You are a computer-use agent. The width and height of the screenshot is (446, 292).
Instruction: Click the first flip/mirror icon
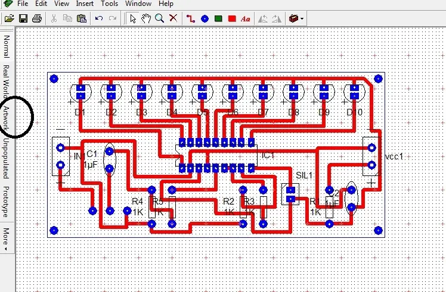[263, 19]
